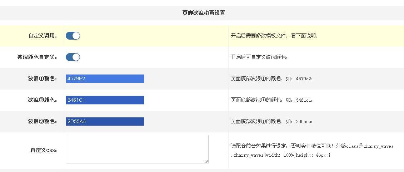Toggle the 自定义调用 switch
This screenshot has width=404, height=172.
pyautogui.click(x=73, y=36)
